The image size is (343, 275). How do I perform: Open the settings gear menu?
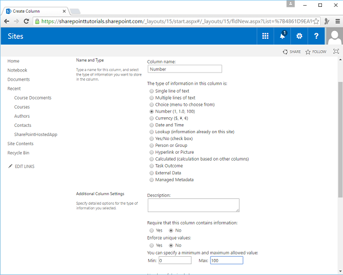(x=299, y=36)
